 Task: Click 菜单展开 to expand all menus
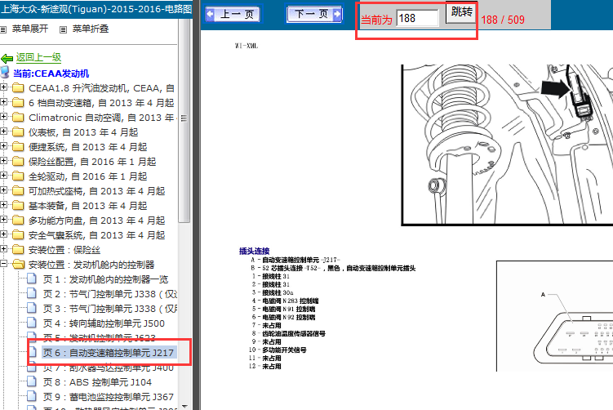(x=29, y=29)
